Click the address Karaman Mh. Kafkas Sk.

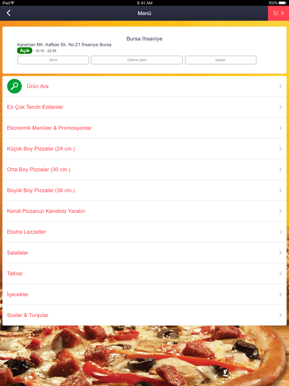tap(64, 45)
